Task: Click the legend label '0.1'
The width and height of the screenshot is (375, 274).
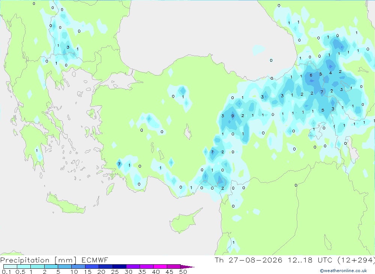Action: click(x=6, y=272)
